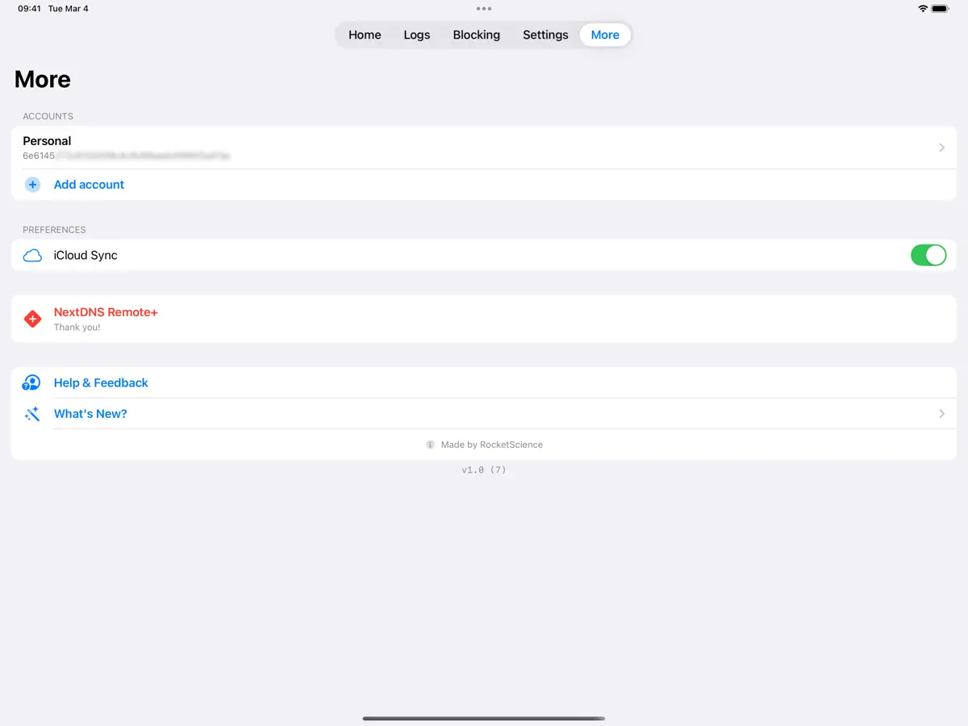The height and width of the screenshot is (726, 968).
Task: Click the What's New magic wand icon
Action: click(x=32, y=414)
